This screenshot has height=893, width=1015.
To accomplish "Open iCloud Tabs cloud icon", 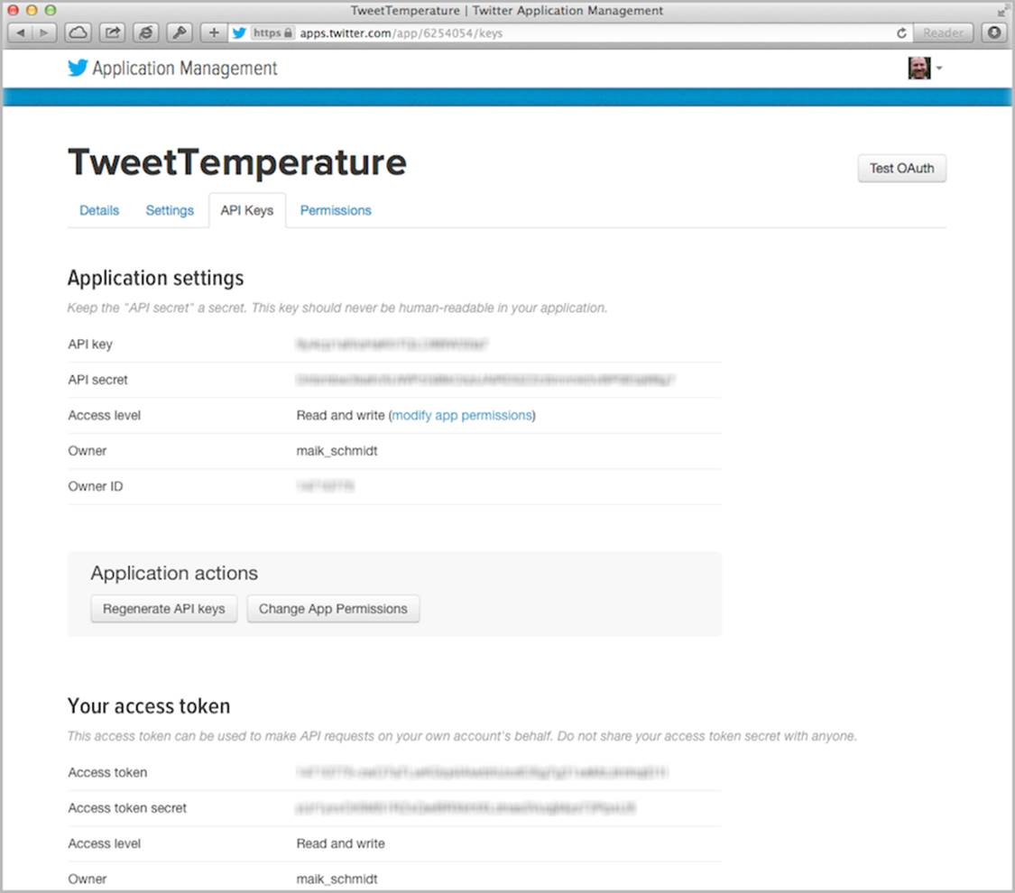I will click(78, 32).
